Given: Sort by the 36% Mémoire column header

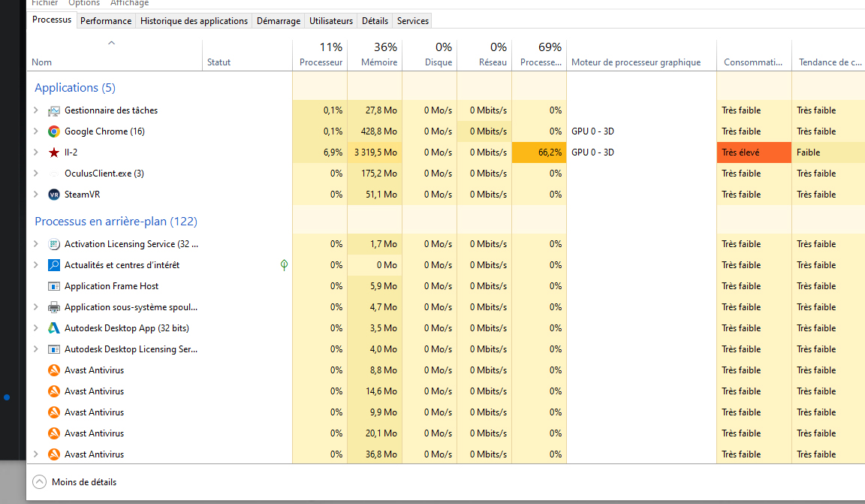Looking at the screenshot, I should pyautogui.click(x=375, y=55).
